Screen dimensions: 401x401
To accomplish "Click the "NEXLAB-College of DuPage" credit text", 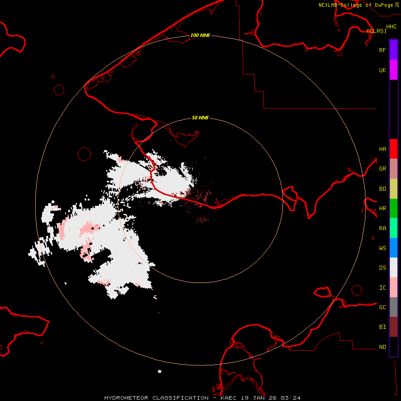I will [356, 5].
